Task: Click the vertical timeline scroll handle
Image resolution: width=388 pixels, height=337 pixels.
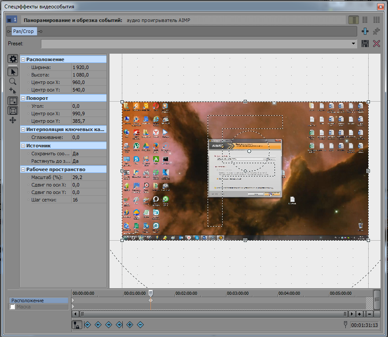Action: point(377,300)
